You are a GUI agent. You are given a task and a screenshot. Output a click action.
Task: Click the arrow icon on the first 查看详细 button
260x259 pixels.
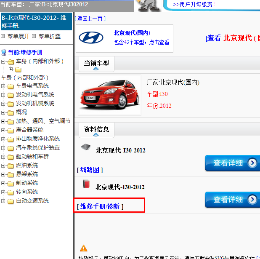pyautogui.click(x=252, y=163)
